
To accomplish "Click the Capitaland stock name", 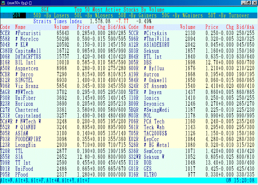I will coord(28,116).
